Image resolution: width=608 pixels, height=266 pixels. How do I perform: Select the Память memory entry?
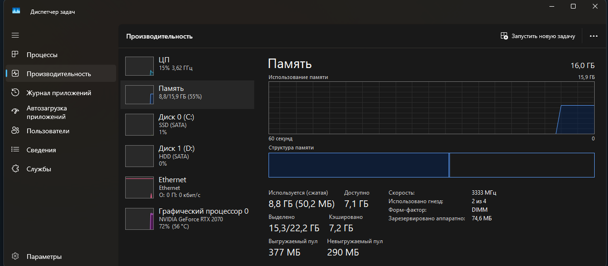[187, 94]
